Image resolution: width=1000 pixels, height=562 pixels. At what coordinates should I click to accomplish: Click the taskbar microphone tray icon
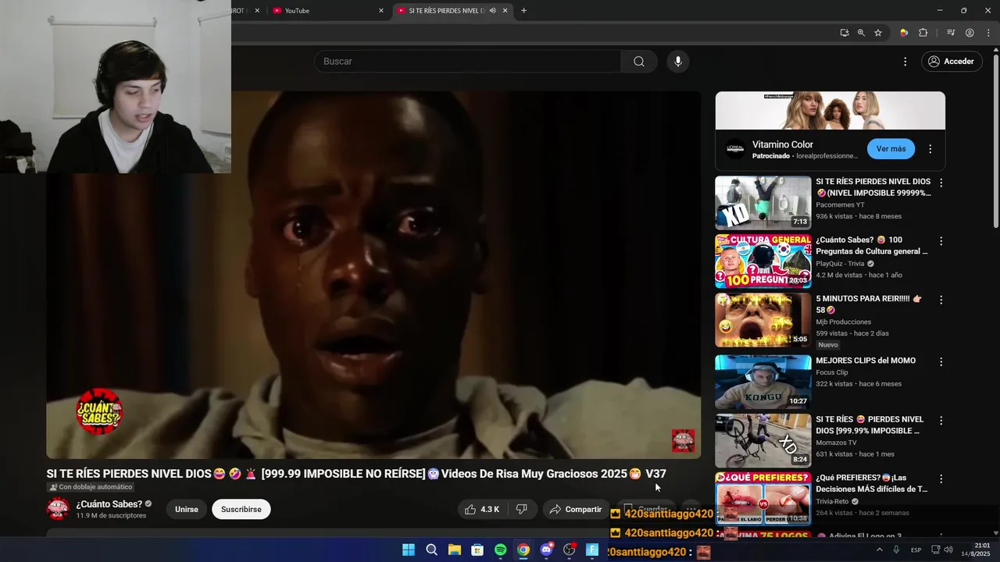coord(896,550)
